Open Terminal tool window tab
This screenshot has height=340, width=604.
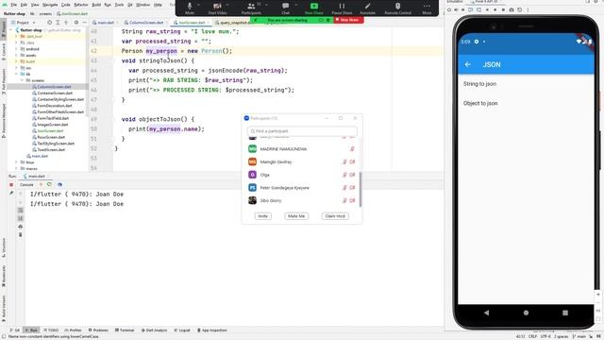coord(125,331)
